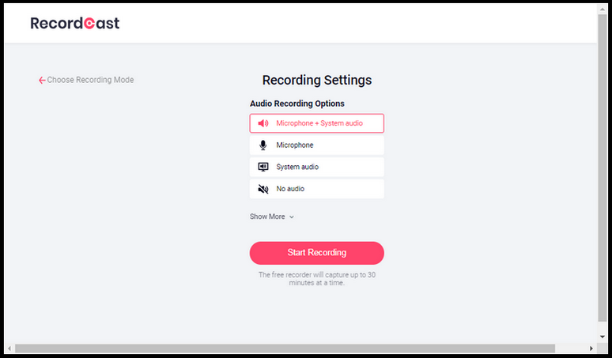Click the chevron next to Show More
Viewport: 612px width, 358px height.
[291, 217]
